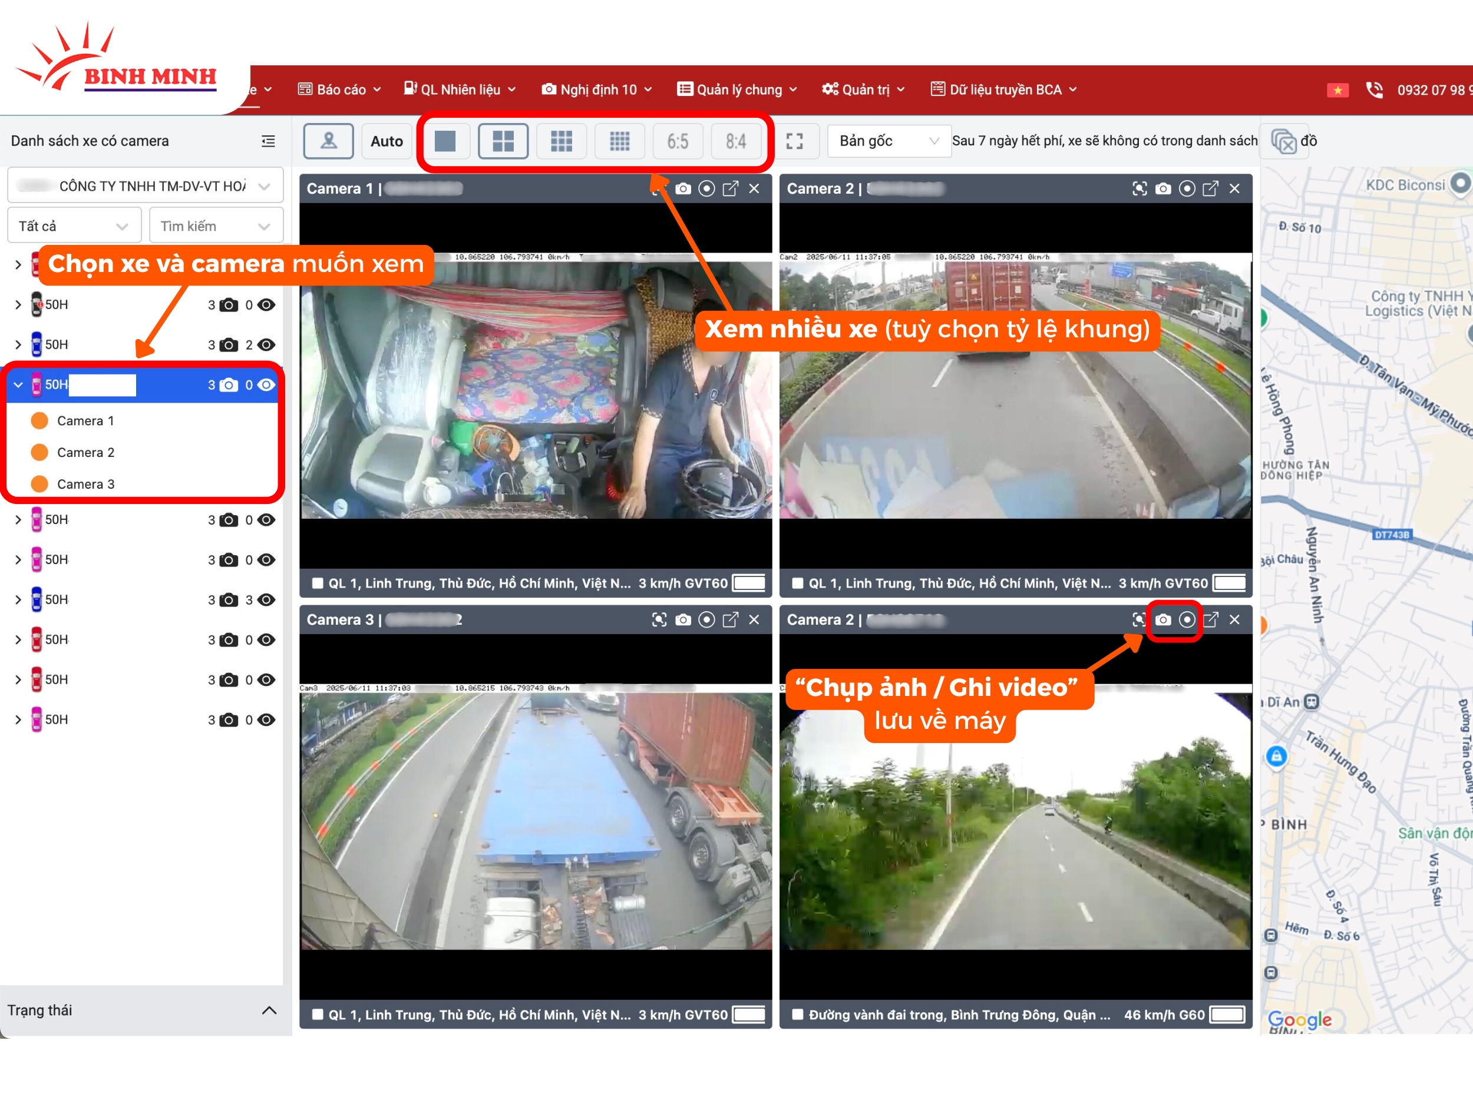
Task: Choose the 6:5 frame ratio button
Action: pyautogui.click(x=678, y=141)
